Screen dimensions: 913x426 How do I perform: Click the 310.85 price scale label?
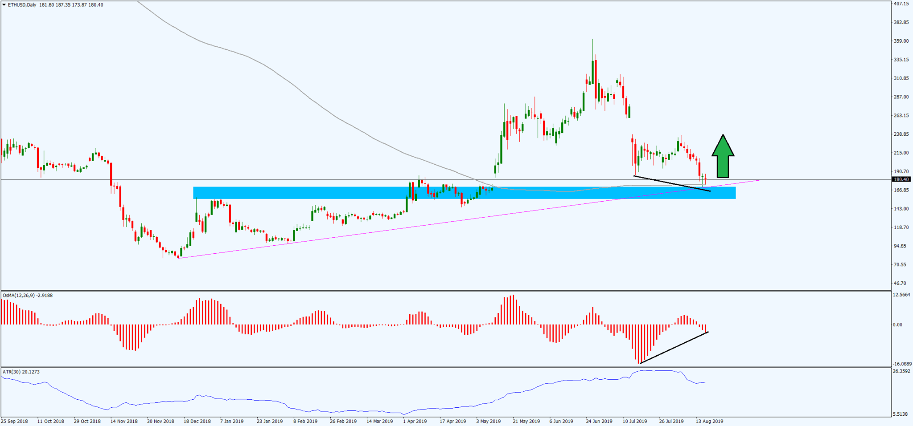(x=901, y=78)
